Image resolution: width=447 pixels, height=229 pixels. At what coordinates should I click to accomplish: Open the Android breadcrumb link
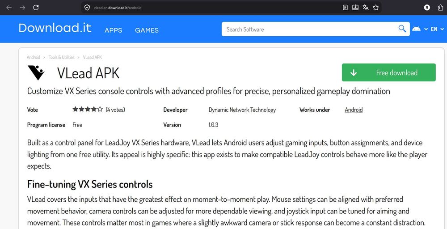point(34,57)
